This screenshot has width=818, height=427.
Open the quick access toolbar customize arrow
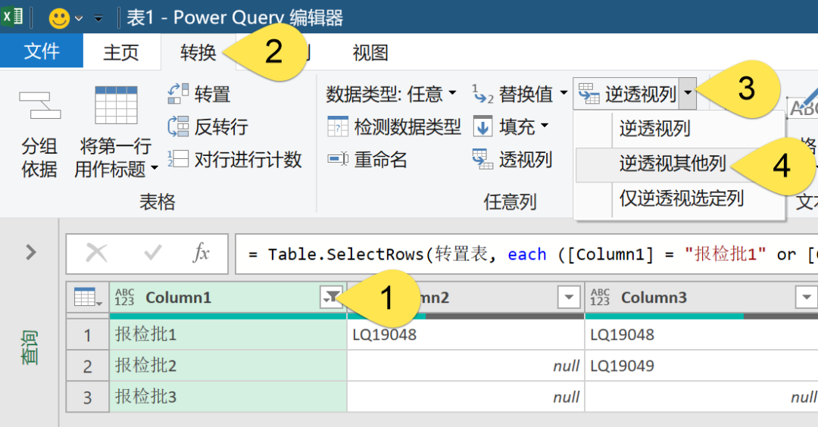(x=98, y=19)
